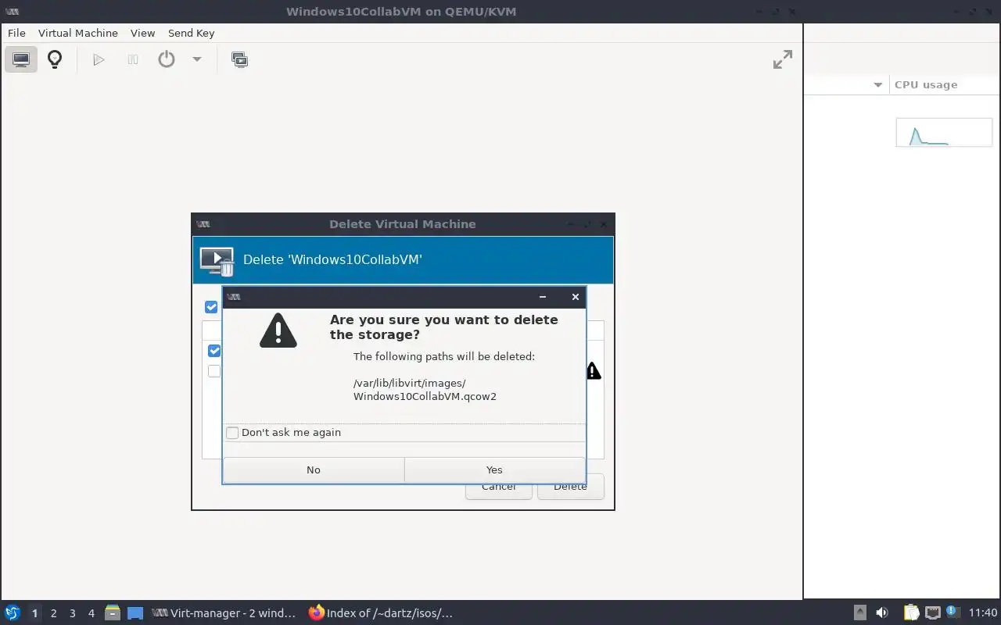The height and width of the screenshot is (625, 1001).
Task: Click the 'Delete Virtual Machine' title bar
Action: pos(403,224)
